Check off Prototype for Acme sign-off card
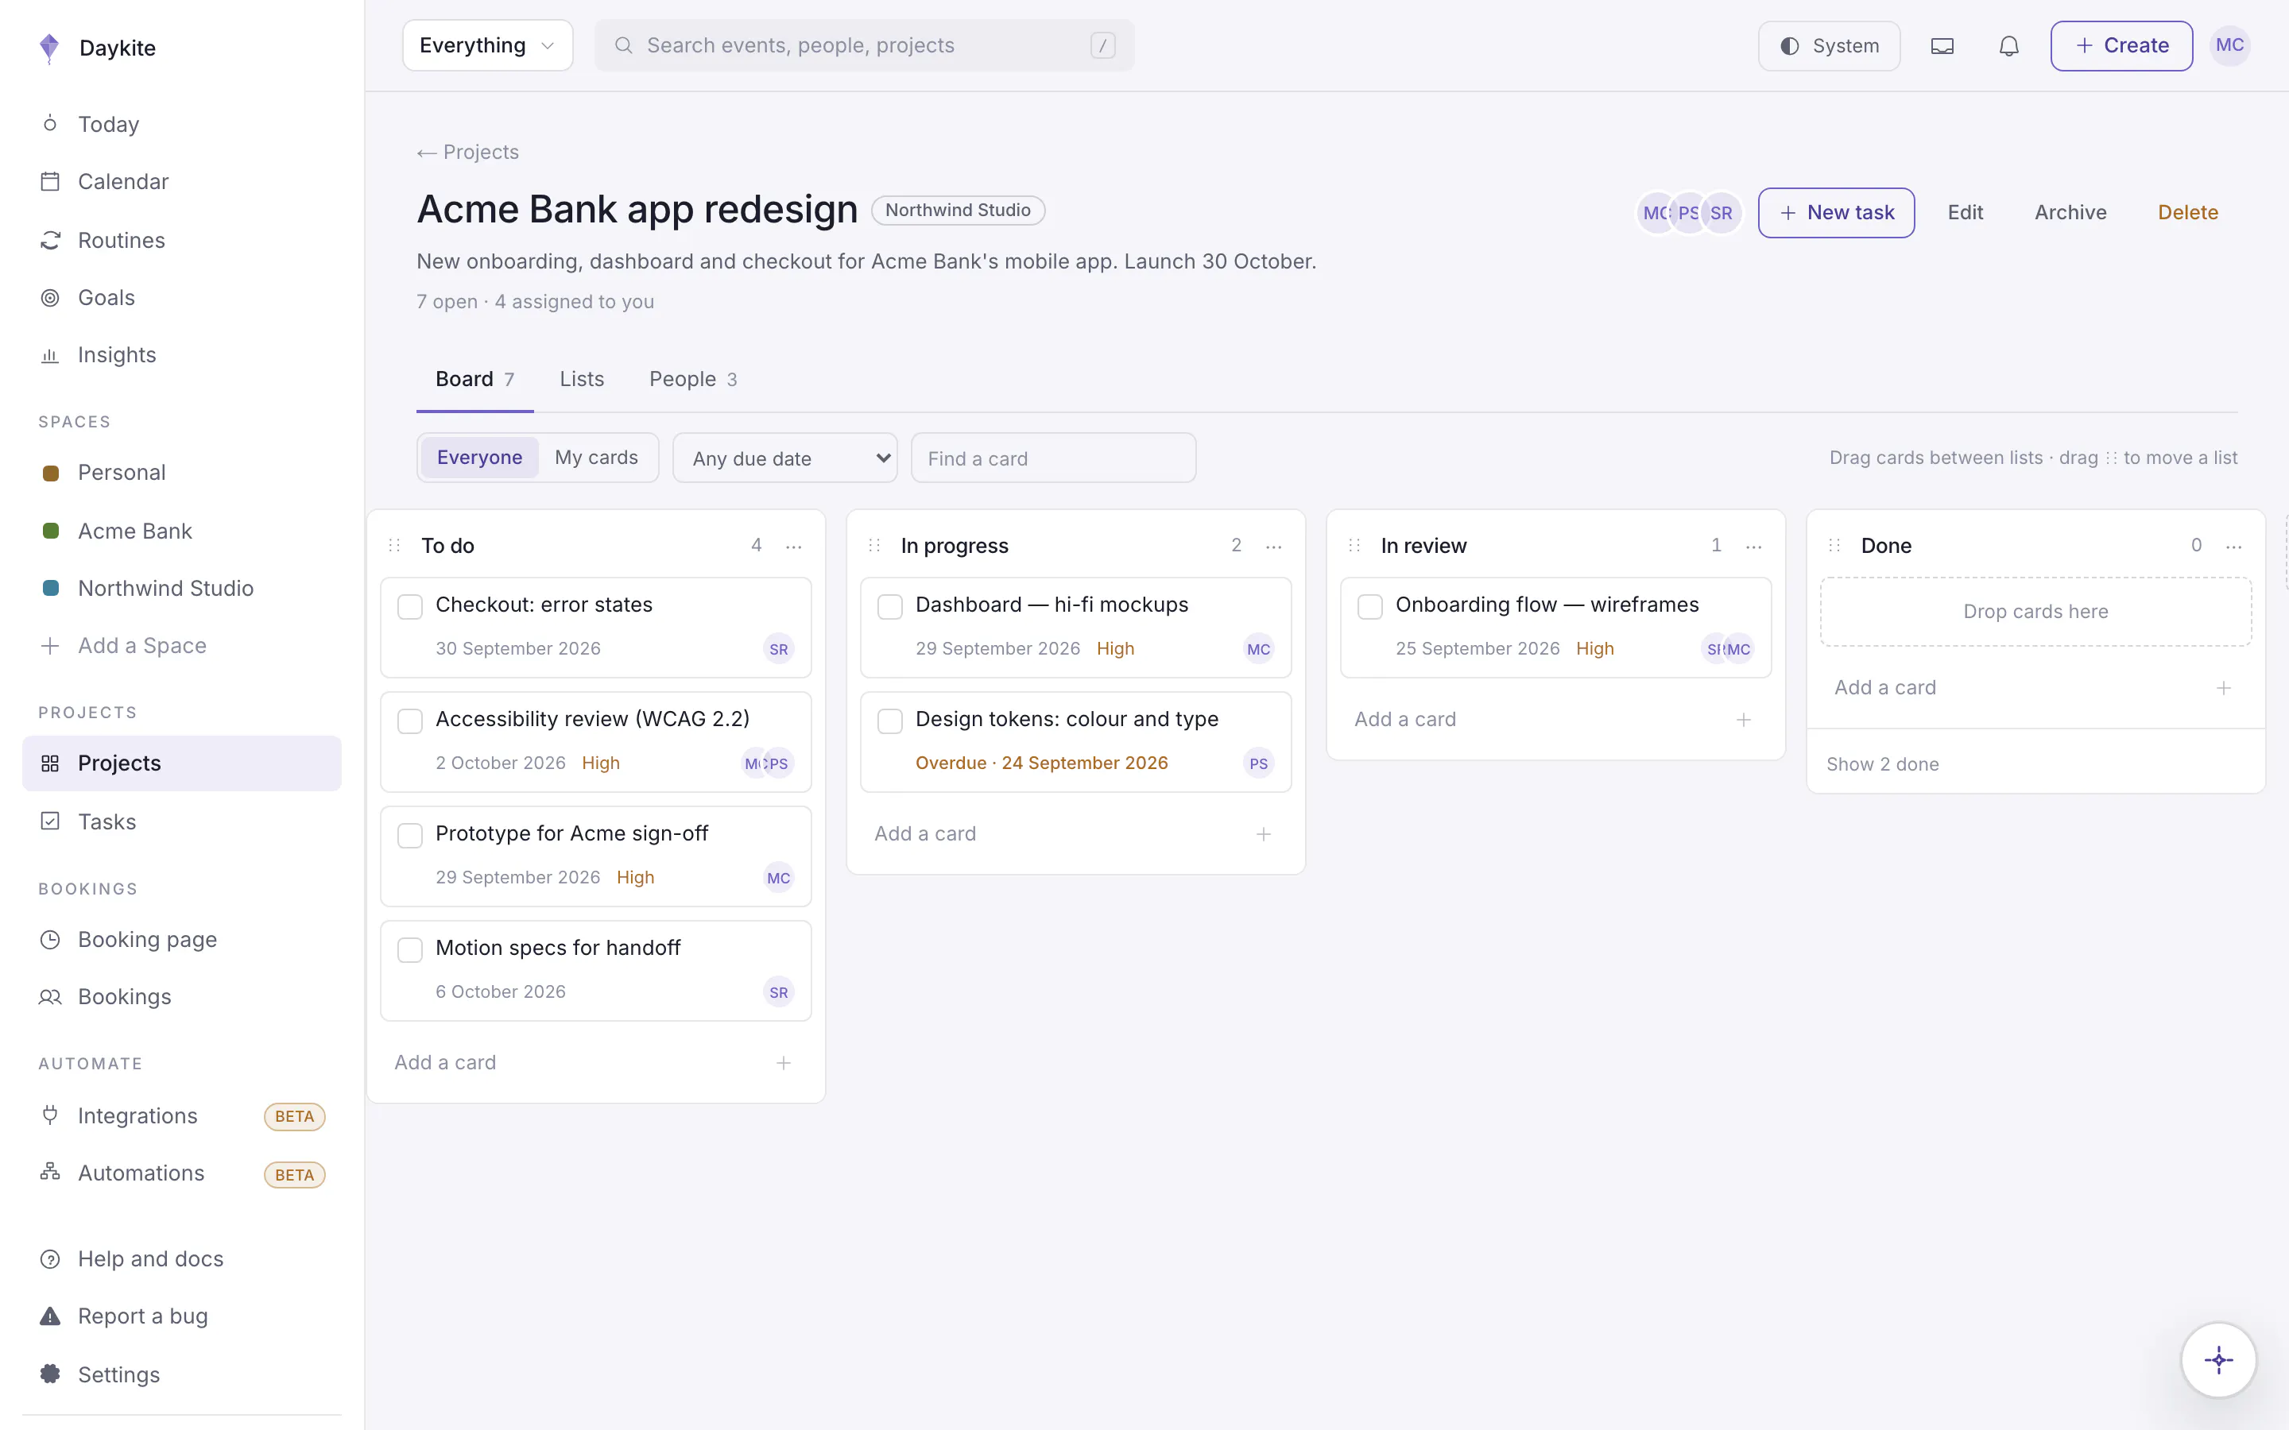This screenshot has height=1430, width=2289. tap(409, 835)
